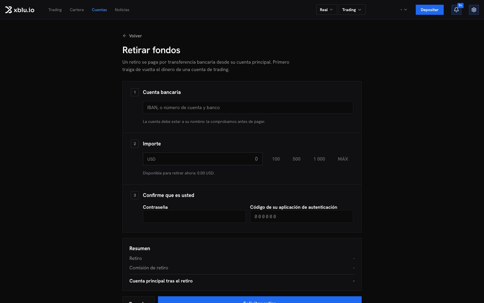Viewport: 484px width, 303px height.
Task: Expand the Trading dropdown in the header
Action: pos(352,10)
